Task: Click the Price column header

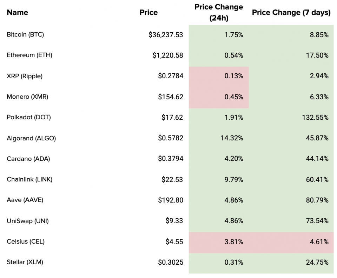Action: (148, 12)
